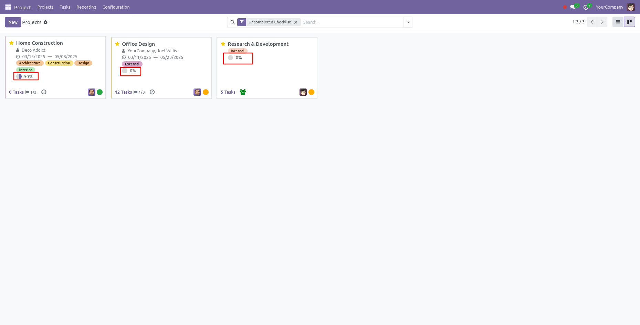
Task: Click the Architecture tag
Action: coord(30,63)
